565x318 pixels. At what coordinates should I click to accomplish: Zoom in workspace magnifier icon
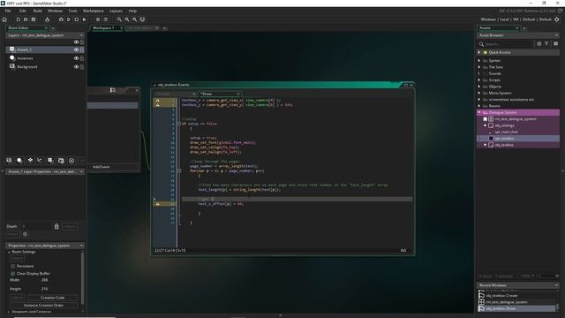(134, 19)
